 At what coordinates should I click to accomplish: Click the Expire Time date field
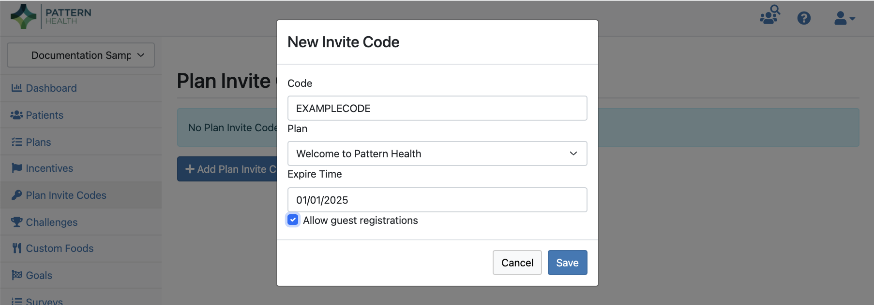pyautogui.click(x=437, y=200)
